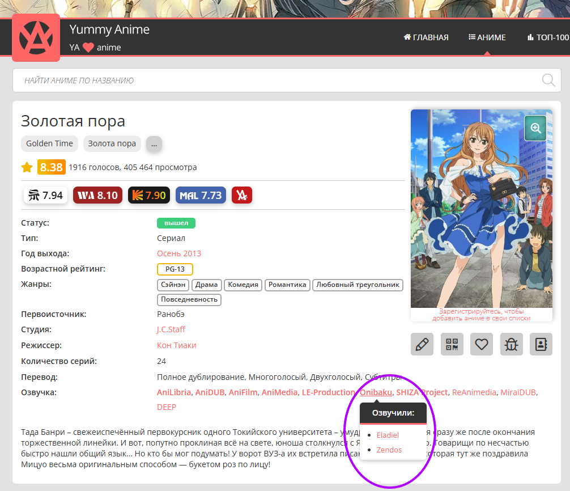This screenshot has height=491, width=570.
Task: Open the ТОП-100 menu item
Action: 548,37
